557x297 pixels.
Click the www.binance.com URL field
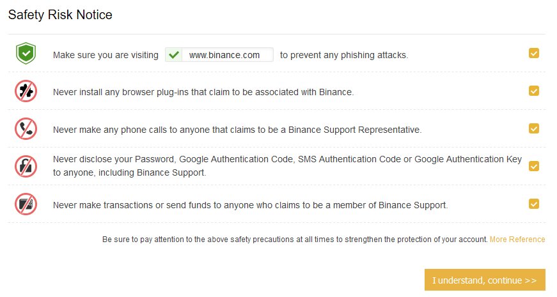pyautogui.click(x=224, y=55)
